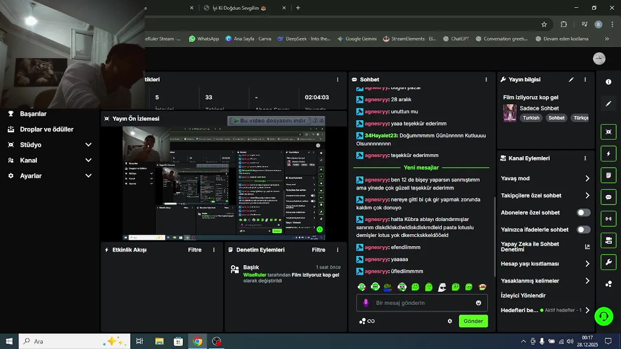The height and width of the screenshot is (349, 621).
Task: Open the green headset support button
Action: (604, 316)
